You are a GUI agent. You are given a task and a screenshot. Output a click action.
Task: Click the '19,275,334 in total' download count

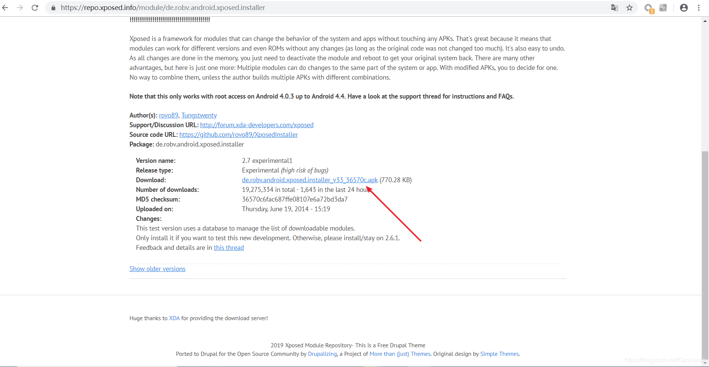[269, 190]
